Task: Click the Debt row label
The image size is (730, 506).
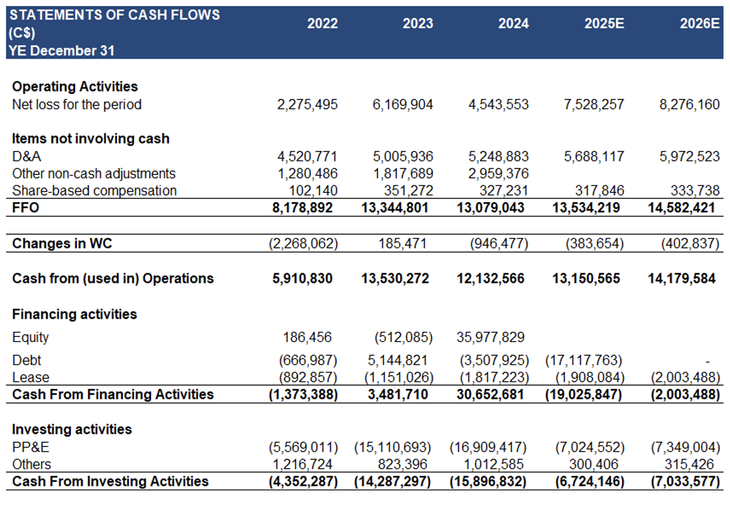Action: (27, 360)
